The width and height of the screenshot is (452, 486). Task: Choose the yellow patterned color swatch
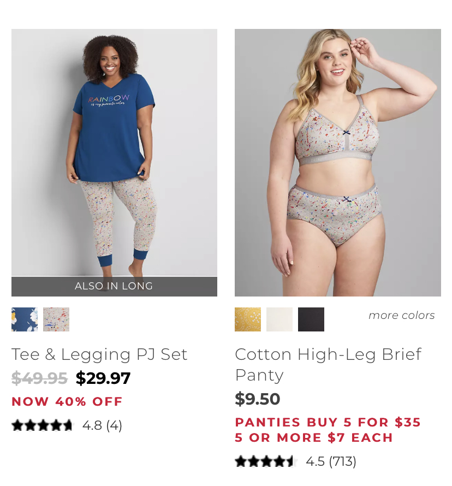click(x=248, y=319)
